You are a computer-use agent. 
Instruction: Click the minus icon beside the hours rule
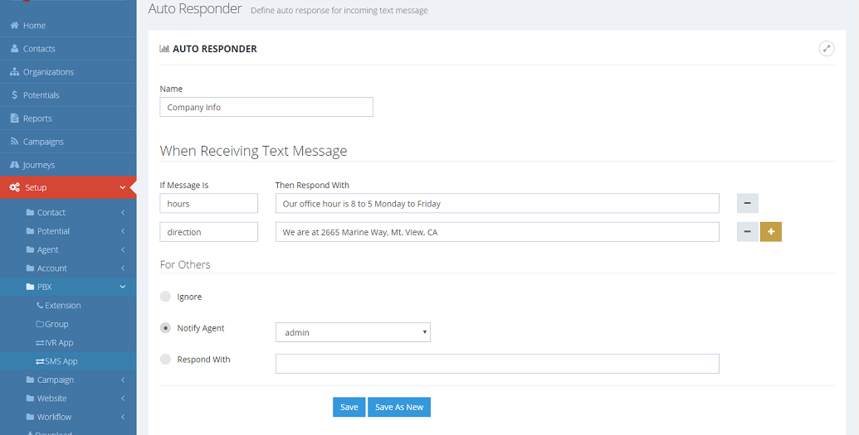(x=747, y=204)
